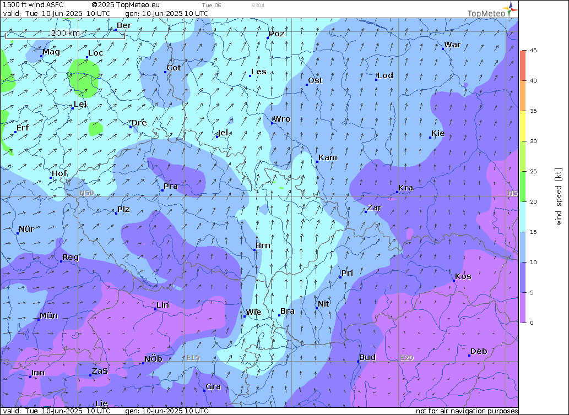
Task: Click the 'Hof' city label
Action: (59, 173)
